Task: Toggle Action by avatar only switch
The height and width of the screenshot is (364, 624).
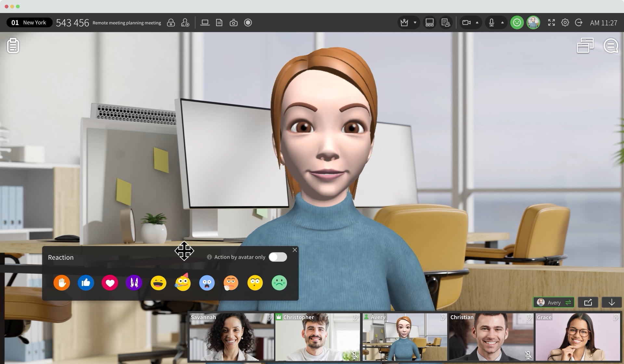Action: [x=278, y=257]
